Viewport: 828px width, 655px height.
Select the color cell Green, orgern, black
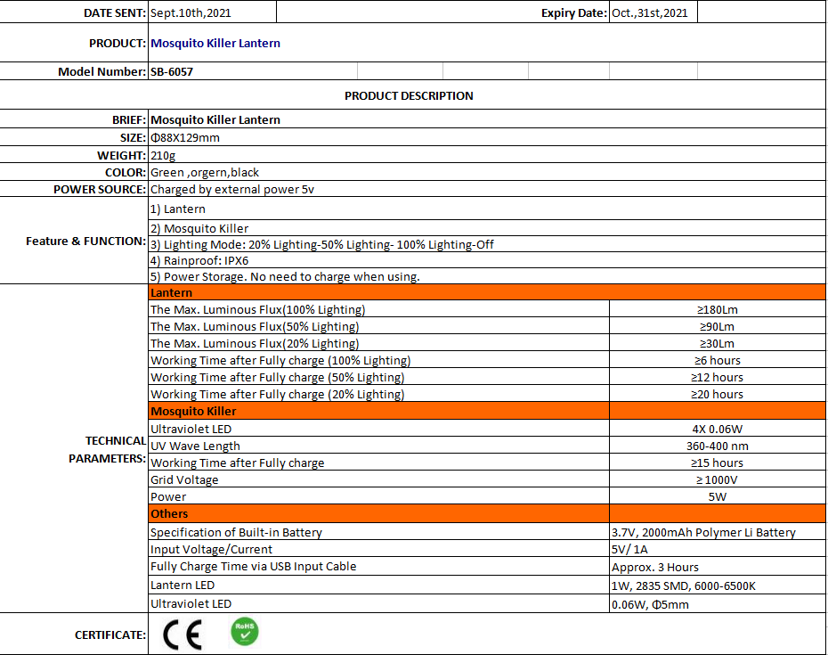click(x=205, y=172)
